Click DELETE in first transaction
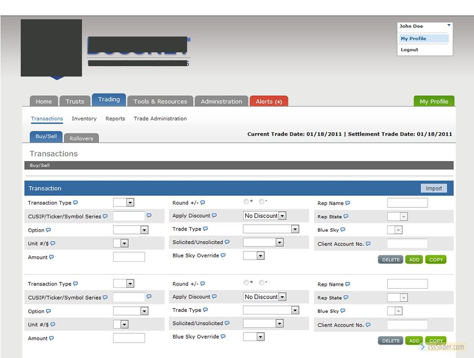The image size is (474, 358). pos(391,259)
